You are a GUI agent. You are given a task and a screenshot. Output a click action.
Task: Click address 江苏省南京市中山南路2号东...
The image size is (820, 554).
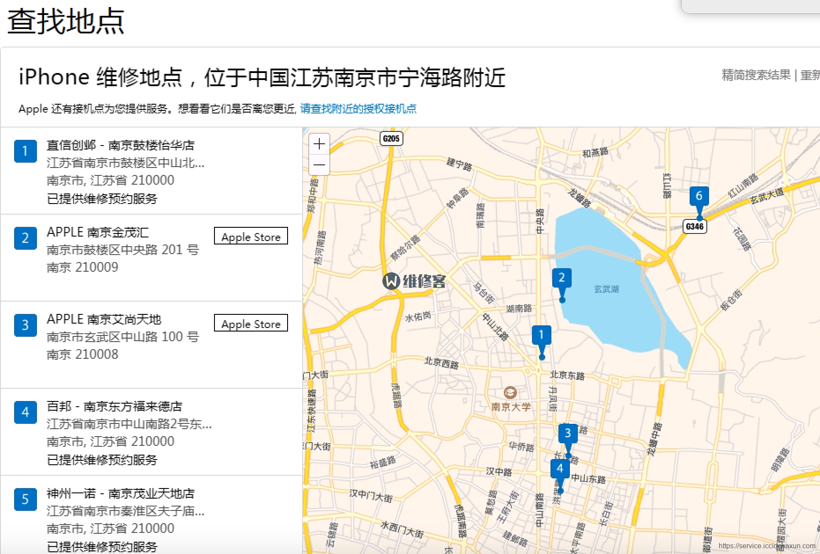pos(129,424)
